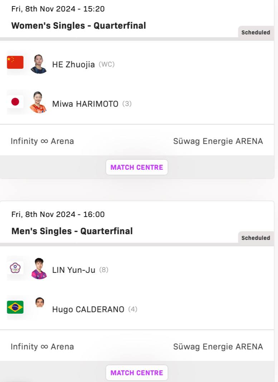Click the Japan flag icon
The width and height of the screenshot is (278, 382).
pyautogui.click(x=15, y=102)
